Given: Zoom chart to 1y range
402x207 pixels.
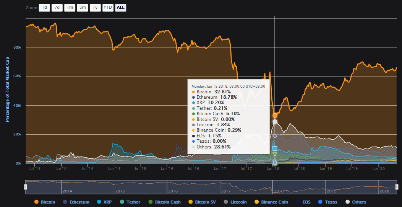Looking at the screenshot, I should point(95,8).
